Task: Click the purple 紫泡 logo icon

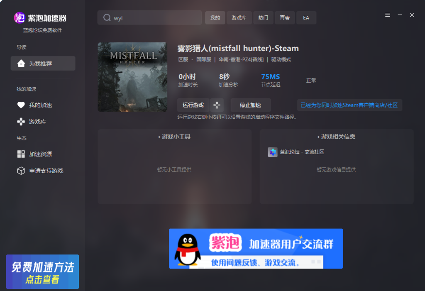Action: click(x=19, y=18)
